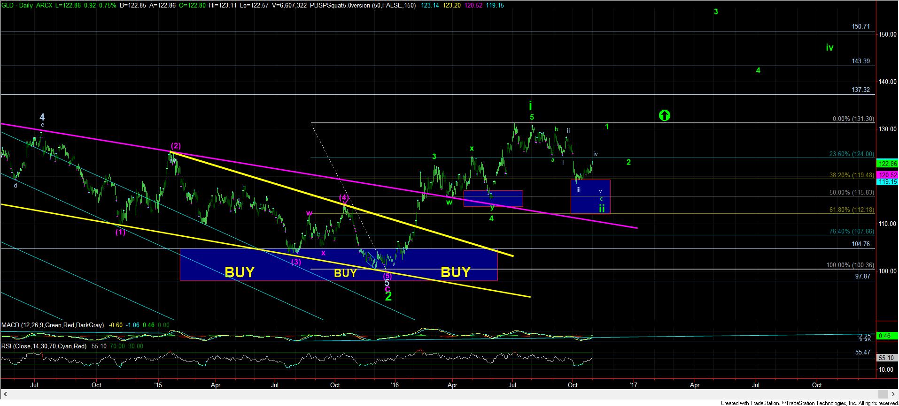Click the cyan 119.15 price axis tag

[887, 181]
